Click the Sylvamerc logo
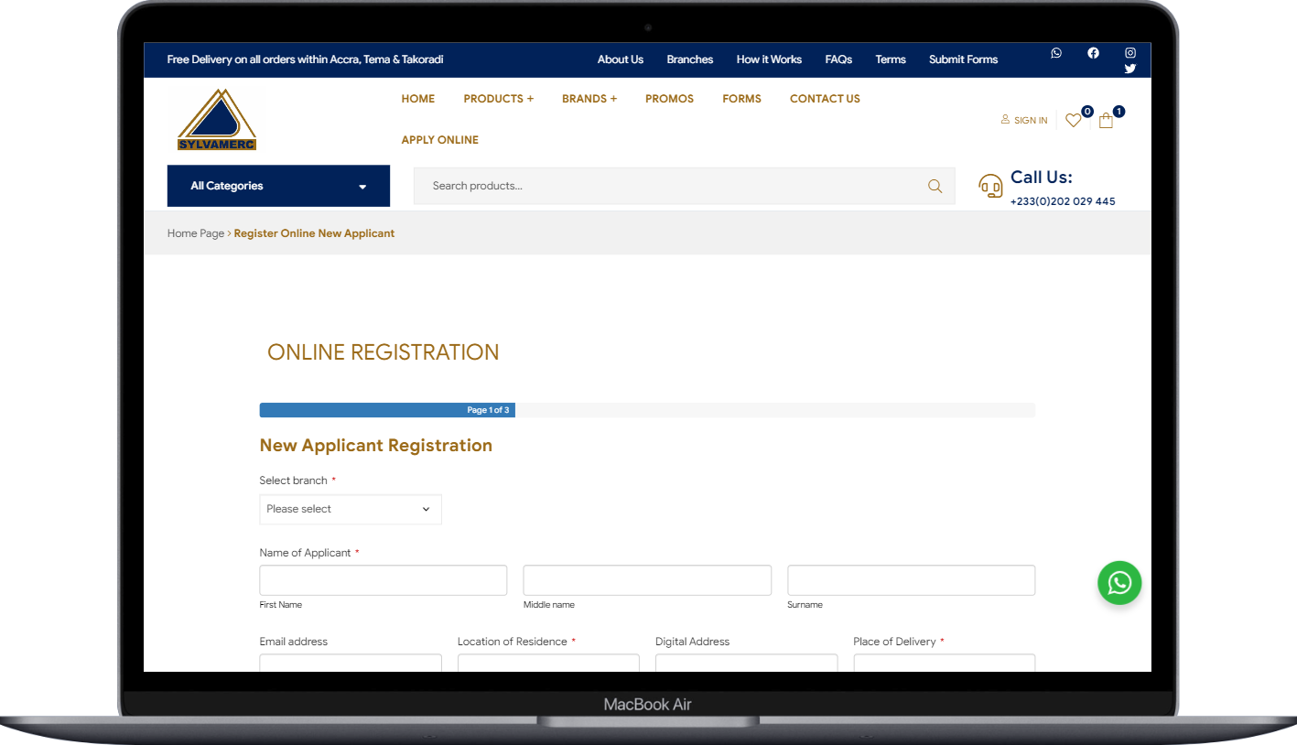 217,120
